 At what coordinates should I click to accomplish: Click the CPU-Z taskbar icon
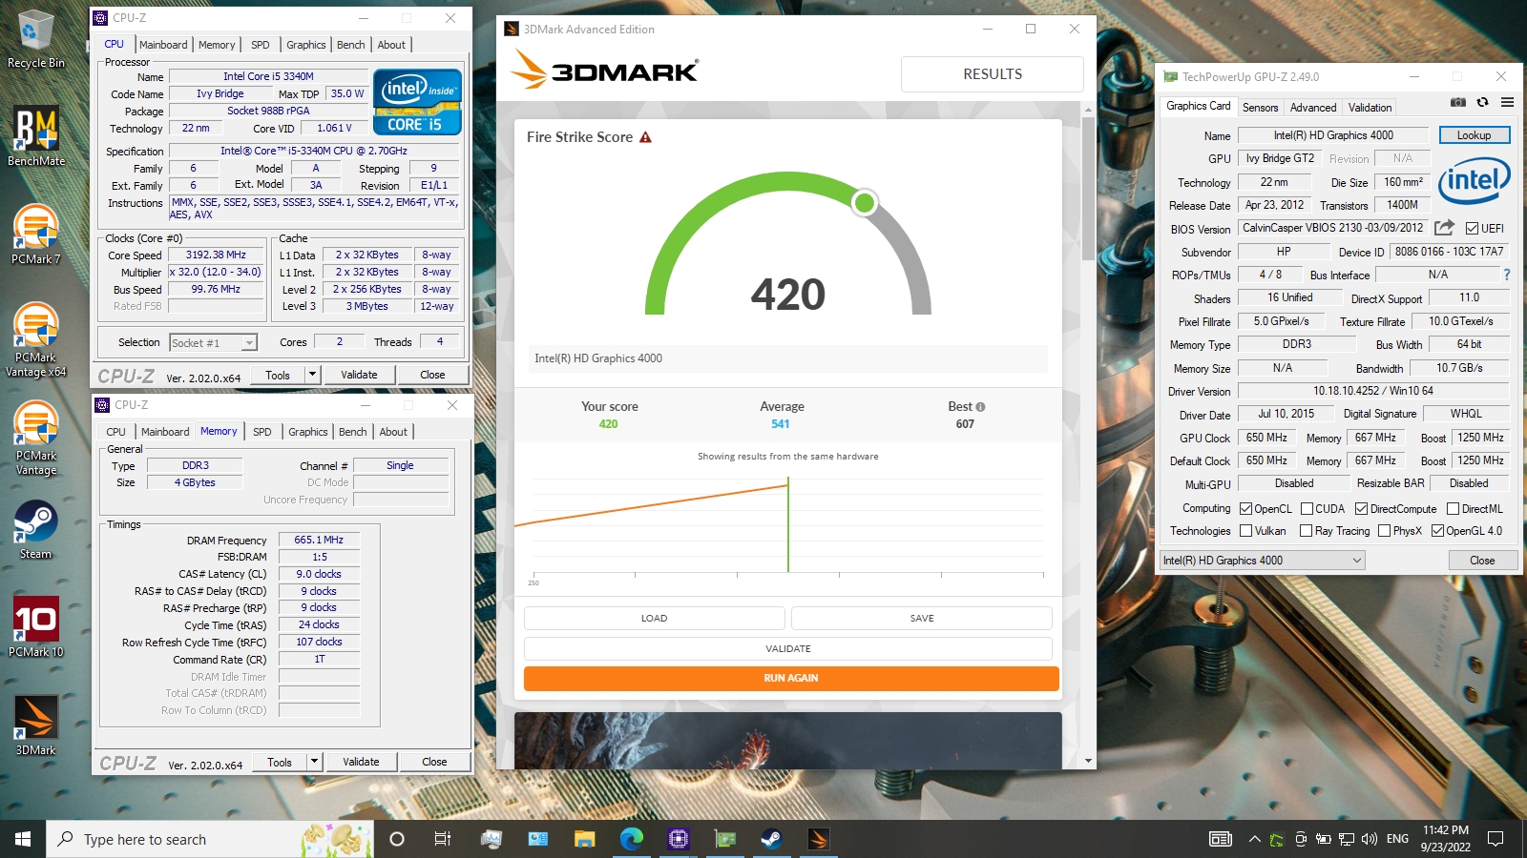pyautogui.click(x=679, y=839)
